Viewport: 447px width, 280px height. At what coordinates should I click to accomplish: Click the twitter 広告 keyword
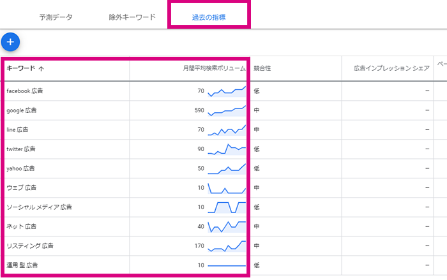coord(21,149)
